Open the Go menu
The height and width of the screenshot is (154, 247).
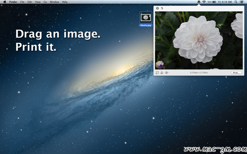[x=45, y=2]
